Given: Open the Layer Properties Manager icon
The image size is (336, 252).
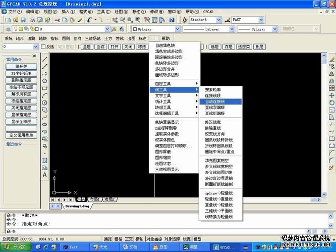Looking at the screenshot, I should pos(8,29).
